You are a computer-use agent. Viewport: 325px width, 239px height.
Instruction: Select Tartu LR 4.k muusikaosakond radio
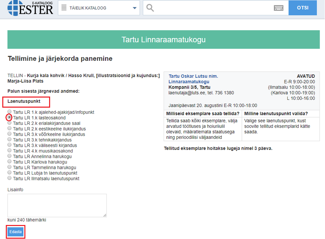pyautogui.click(x=9, y=150)
